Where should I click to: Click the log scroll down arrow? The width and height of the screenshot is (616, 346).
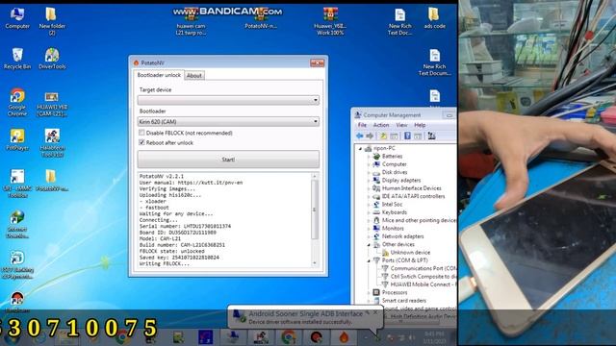[315, 263]
